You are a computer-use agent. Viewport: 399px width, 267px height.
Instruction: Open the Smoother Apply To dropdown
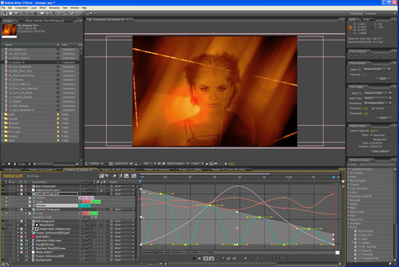pos(378,69)
